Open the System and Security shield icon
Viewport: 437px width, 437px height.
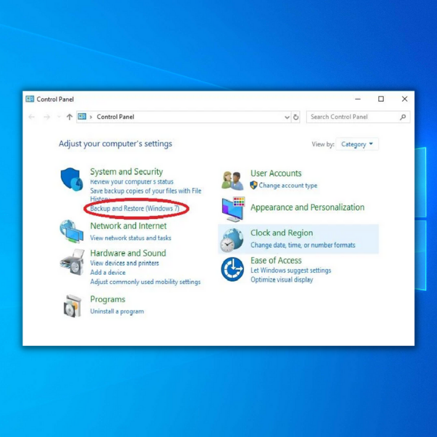[x=72, y=179]
